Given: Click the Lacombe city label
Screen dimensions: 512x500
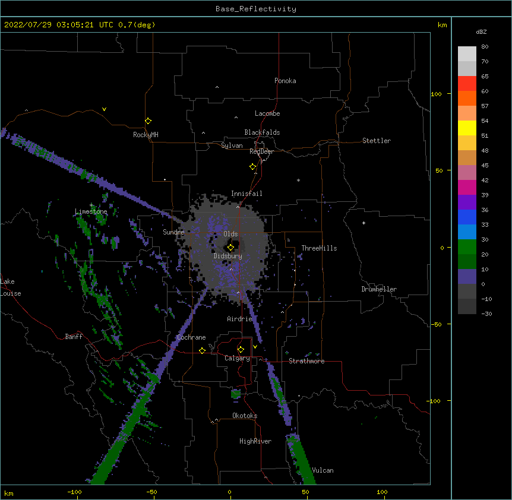Looking at the screenshot, I should [267, 113].
